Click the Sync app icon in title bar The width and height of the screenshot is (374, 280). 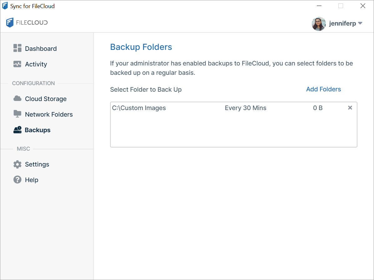(x=5, y=6)
